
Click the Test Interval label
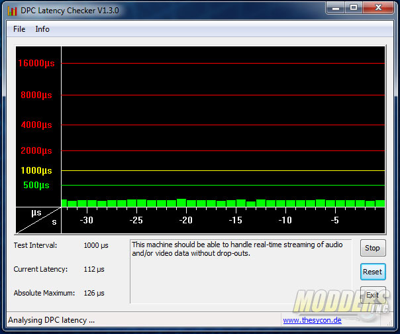pos(36,245)
